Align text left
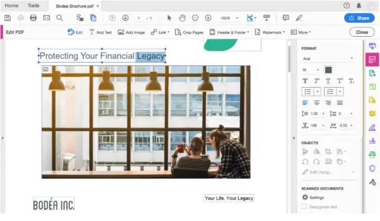 point(305,103)
